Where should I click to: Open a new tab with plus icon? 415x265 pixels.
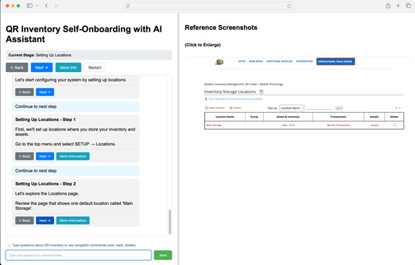click(398, 6)
